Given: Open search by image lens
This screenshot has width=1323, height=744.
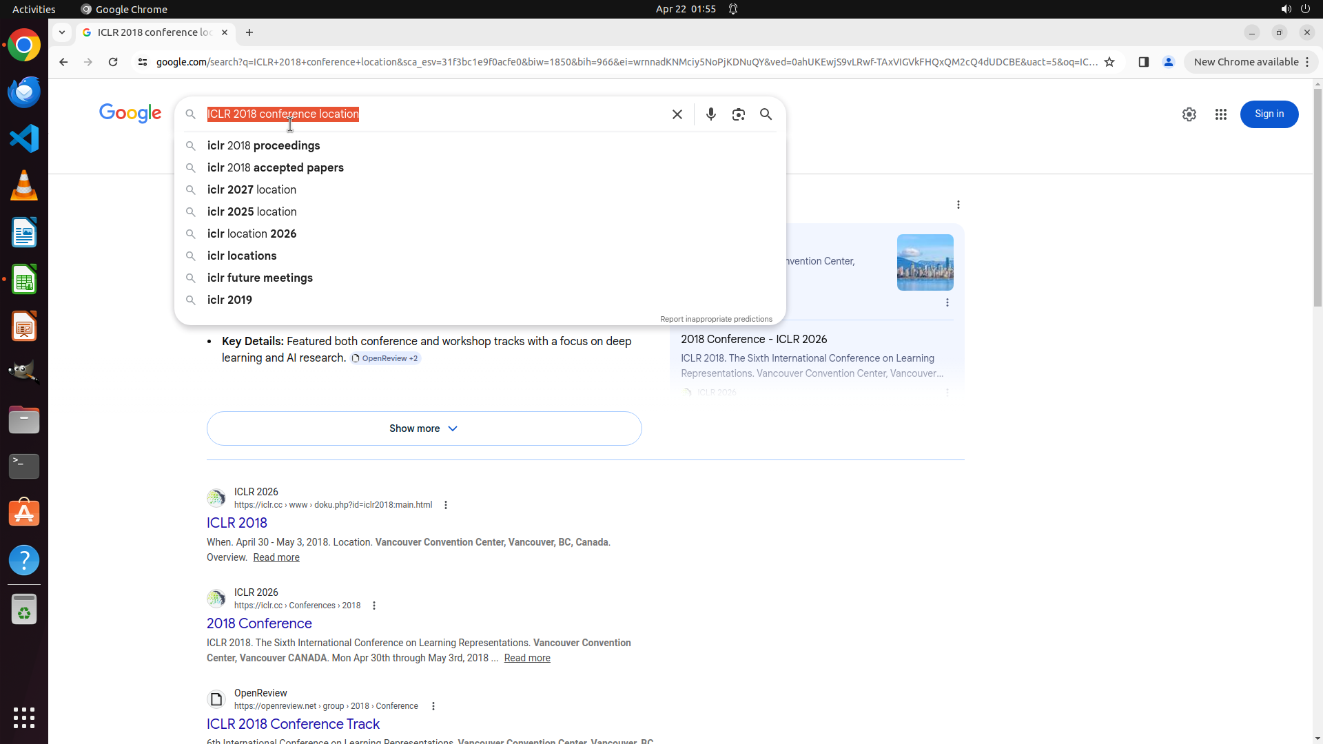Looking at the screenshot, I should (x=738, y=114).
